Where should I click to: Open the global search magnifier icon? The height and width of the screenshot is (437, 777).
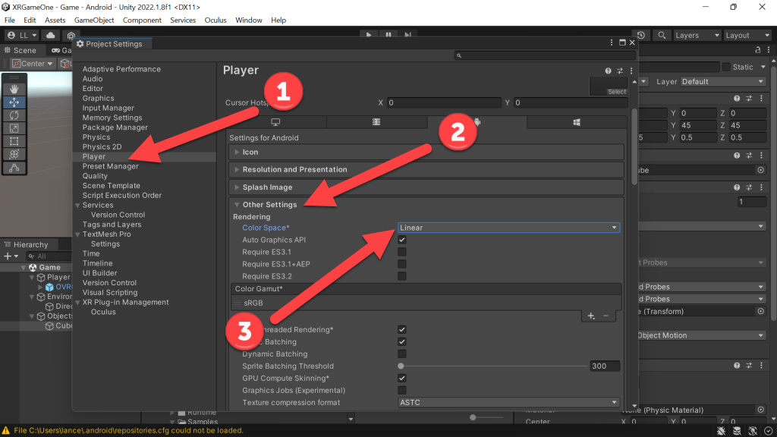662,35
